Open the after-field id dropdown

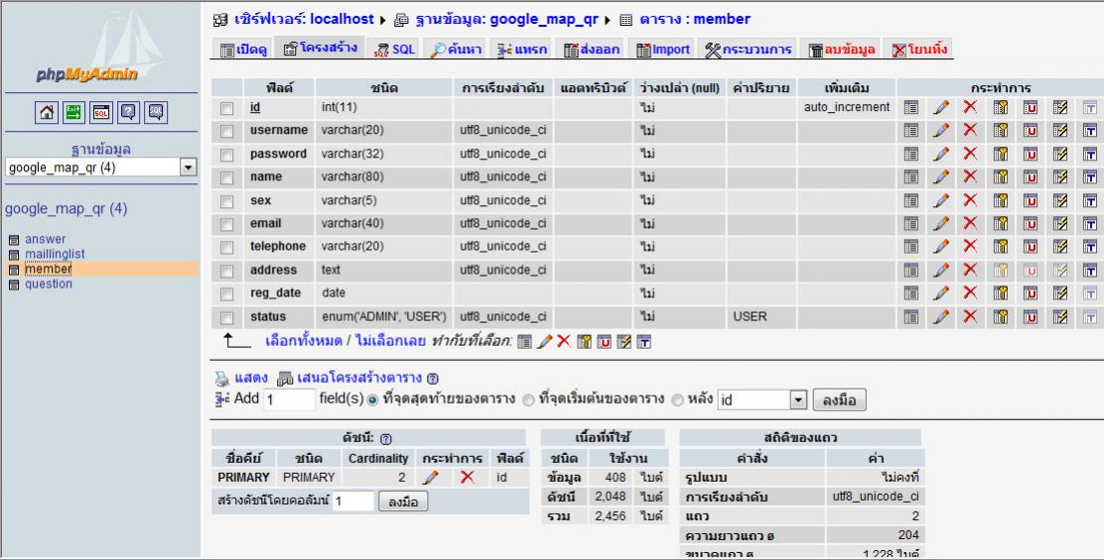pyautogui.click(x=761, y=399)
